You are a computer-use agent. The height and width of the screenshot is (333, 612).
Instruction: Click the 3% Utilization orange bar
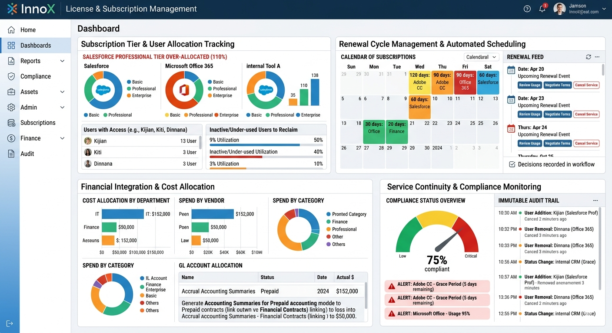228,168
